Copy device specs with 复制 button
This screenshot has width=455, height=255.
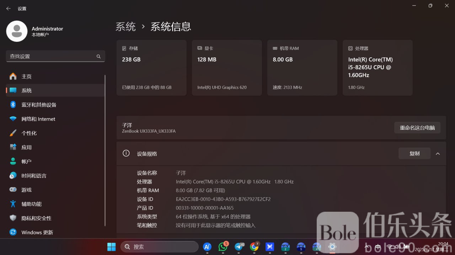(414, 154)
